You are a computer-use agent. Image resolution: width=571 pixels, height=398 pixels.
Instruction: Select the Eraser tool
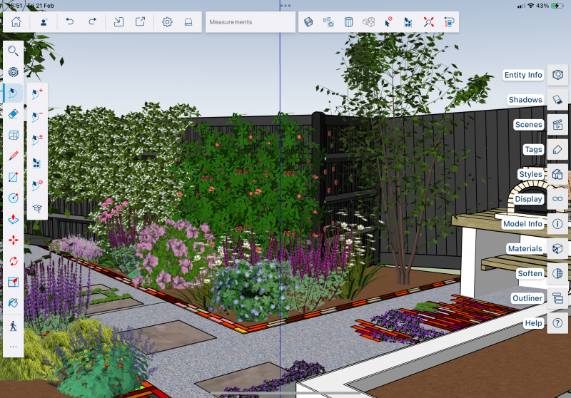(13, 114)
